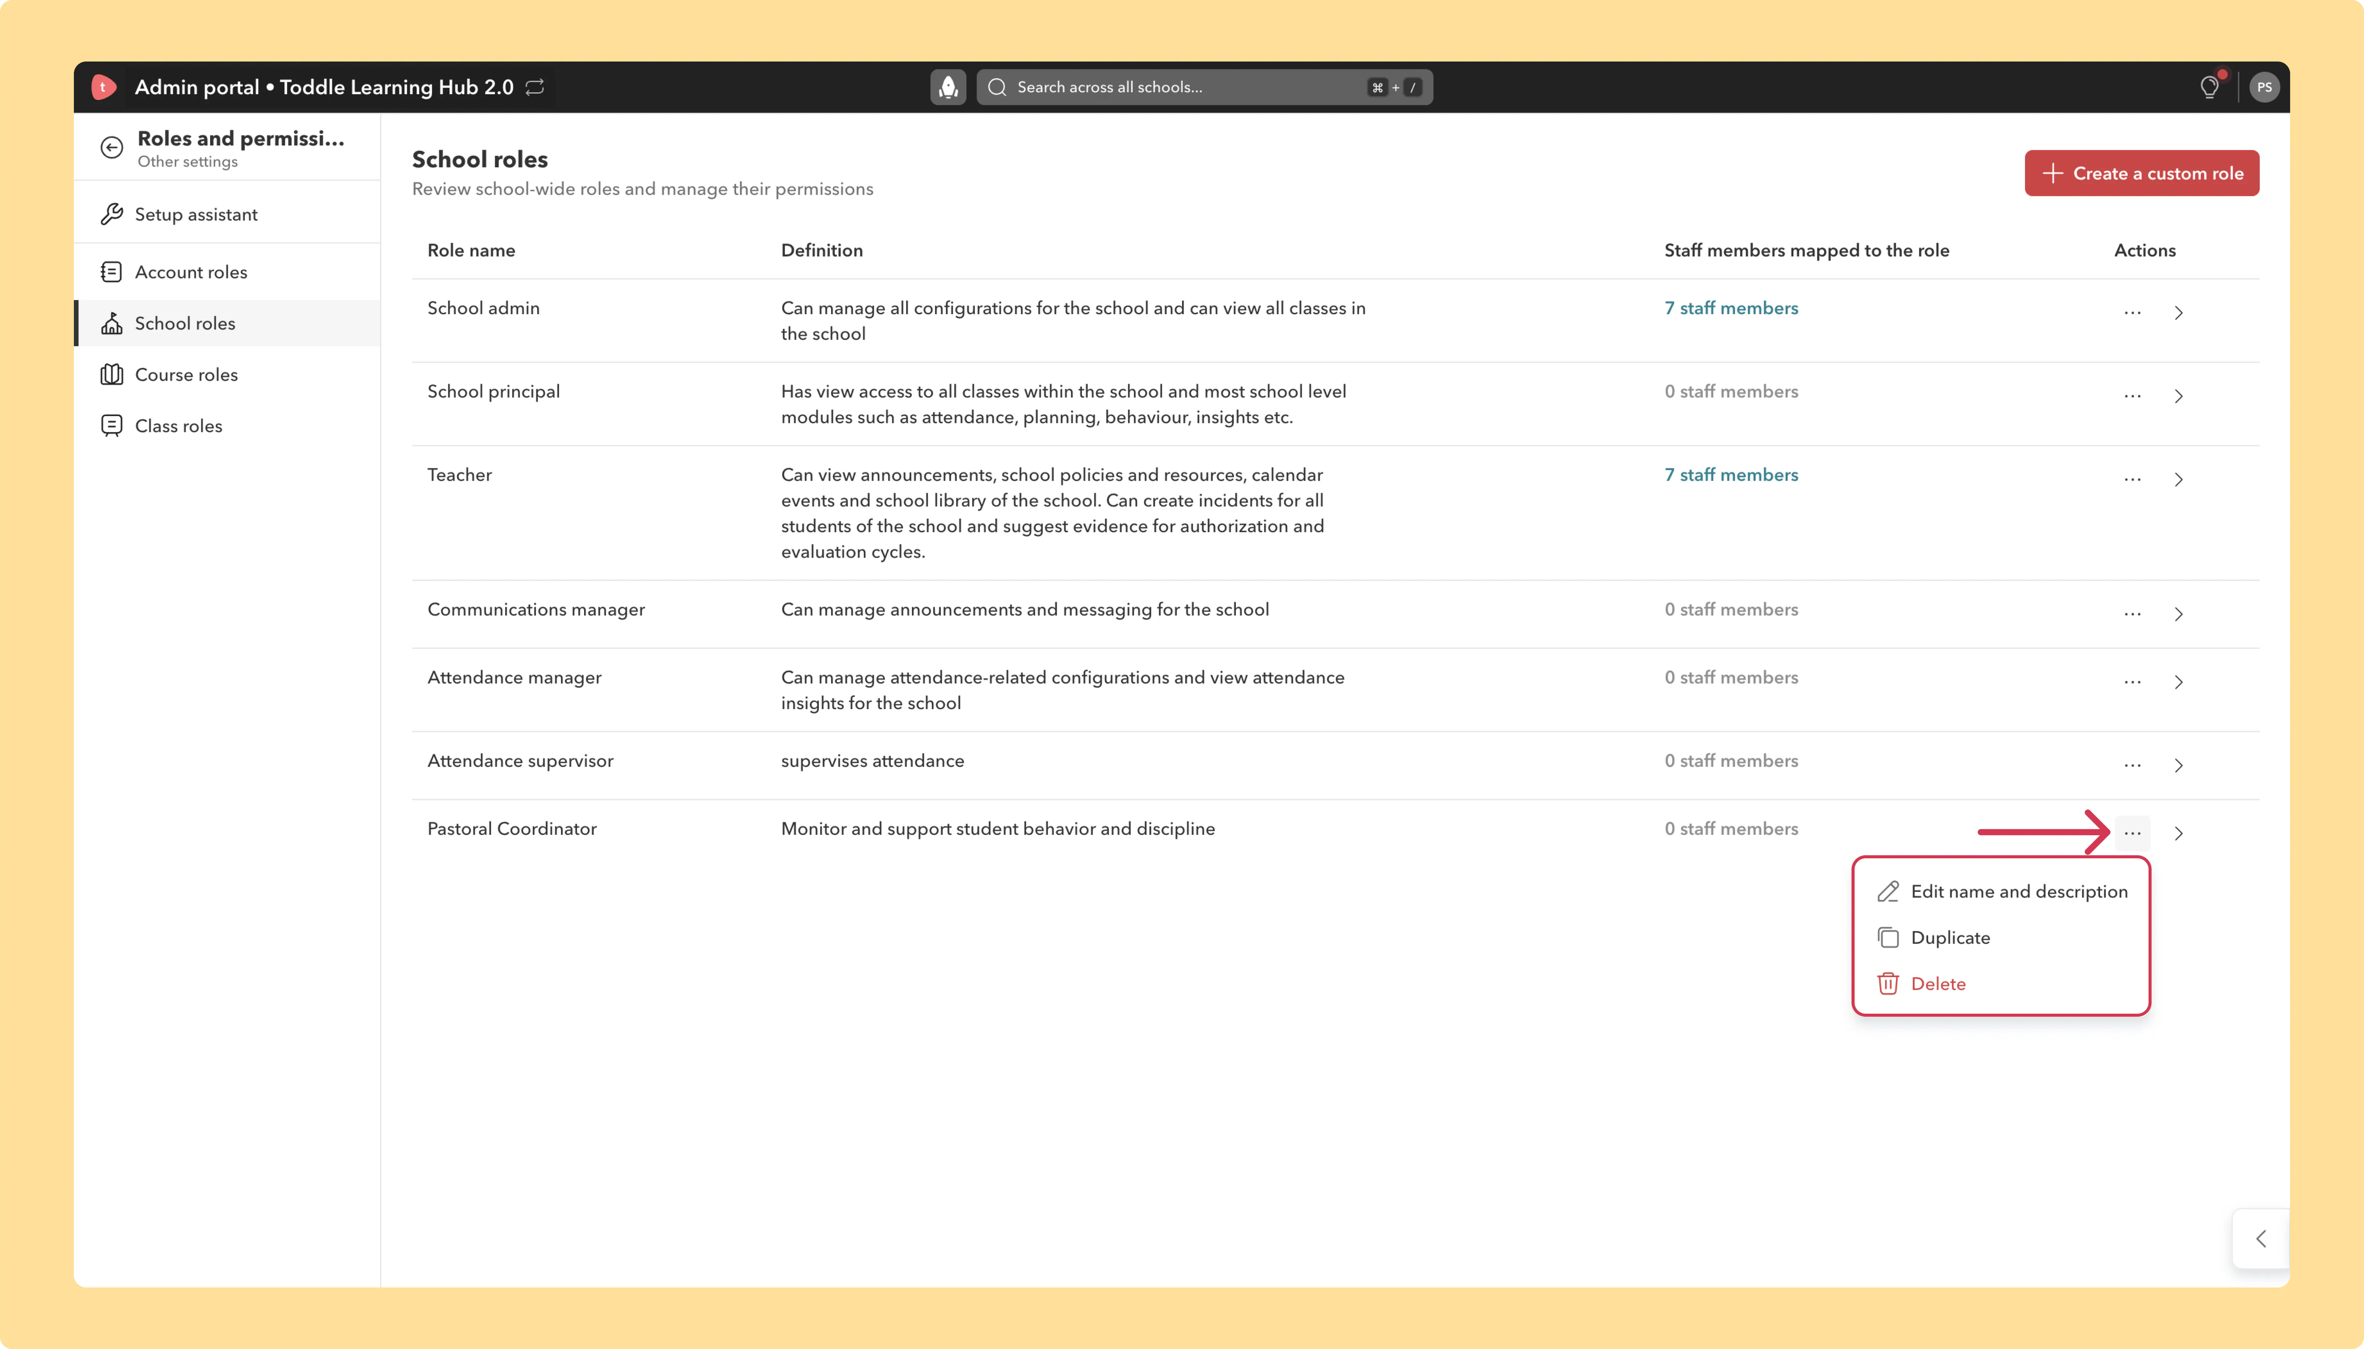Click the Class roles icon
The image size is (2364, 1349).
point(111,425)
